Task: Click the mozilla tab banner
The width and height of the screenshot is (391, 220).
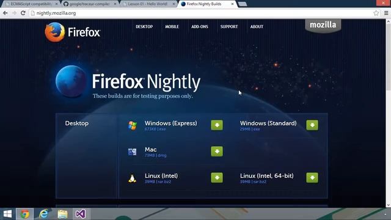Action: [x=323, y=26]
